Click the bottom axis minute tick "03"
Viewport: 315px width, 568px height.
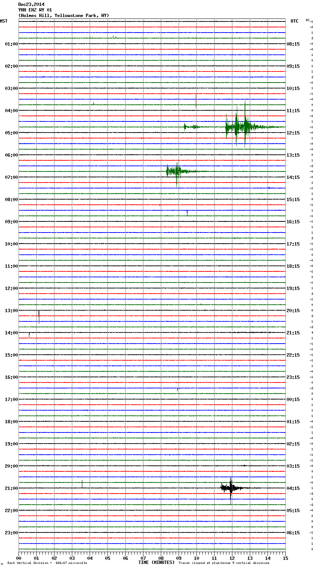pos(72,558)
